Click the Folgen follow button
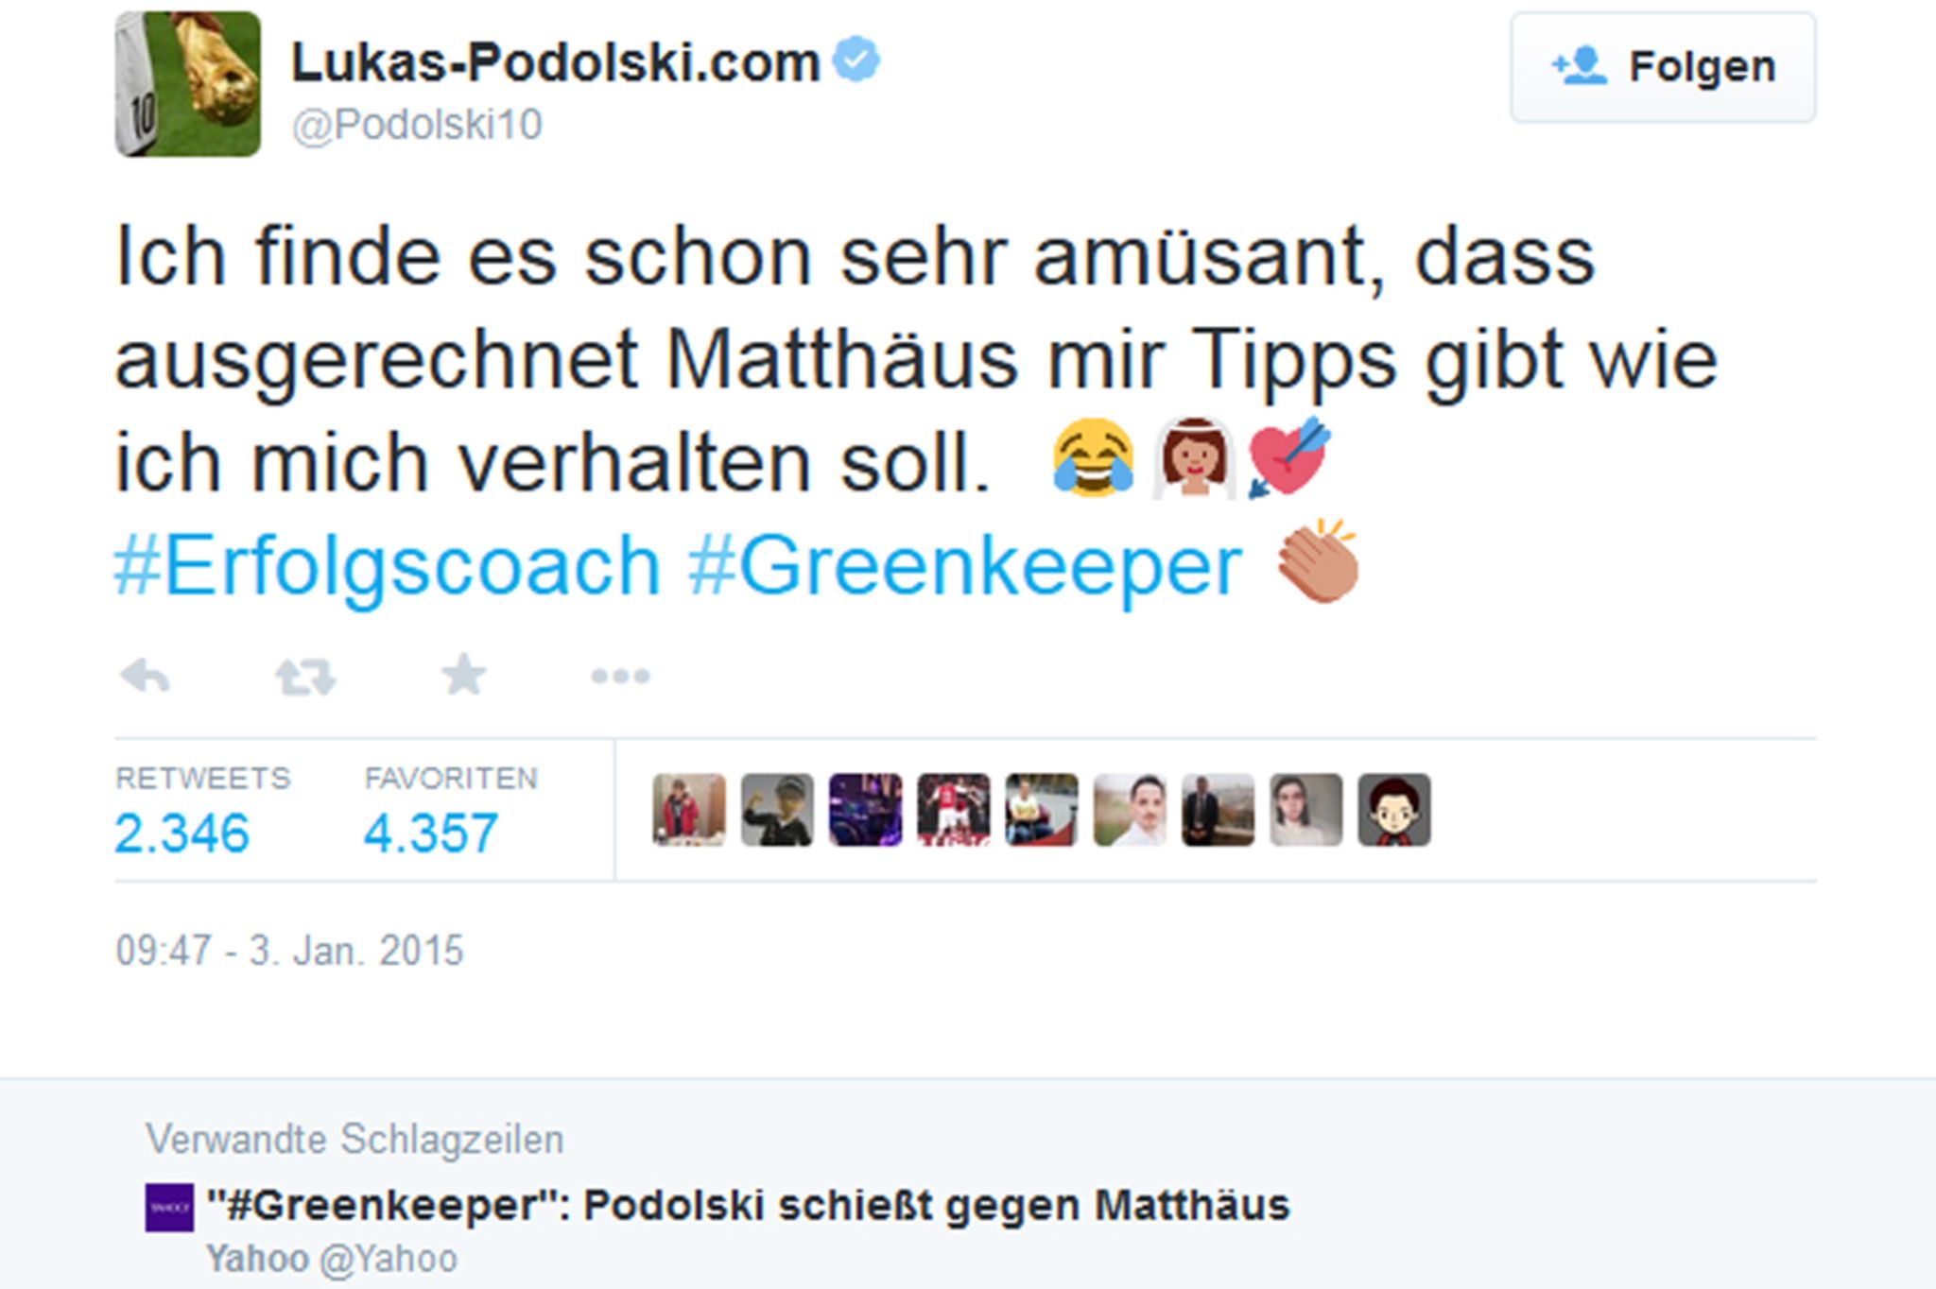Viewport: 1936px width, 1289px height. pyautogui.click(x=1663, y=67)
